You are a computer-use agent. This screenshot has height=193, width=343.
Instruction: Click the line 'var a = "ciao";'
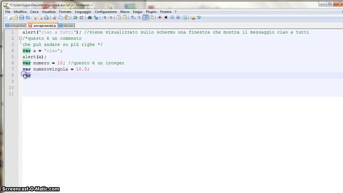pyautogui.click(x=42, y=50)
